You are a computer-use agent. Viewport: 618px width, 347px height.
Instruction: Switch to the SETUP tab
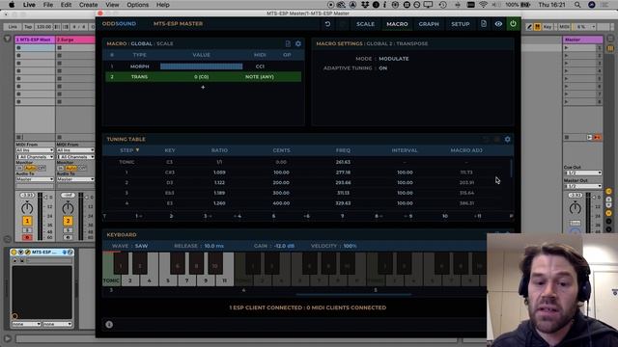coord(460,24)
